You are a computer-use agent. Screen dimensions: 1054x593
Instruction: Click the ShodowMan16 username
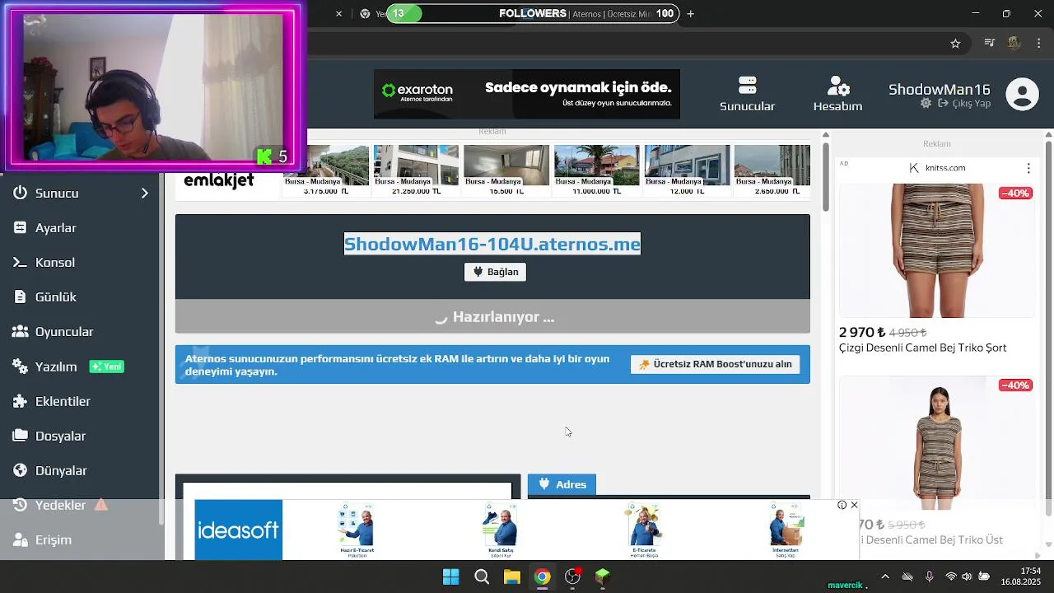(x=939, y=89)
